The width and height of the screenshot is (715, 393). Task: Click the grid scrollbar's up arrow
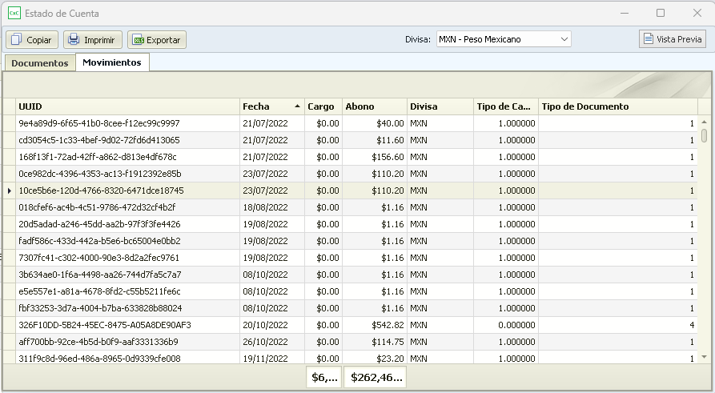pos(704,122)
